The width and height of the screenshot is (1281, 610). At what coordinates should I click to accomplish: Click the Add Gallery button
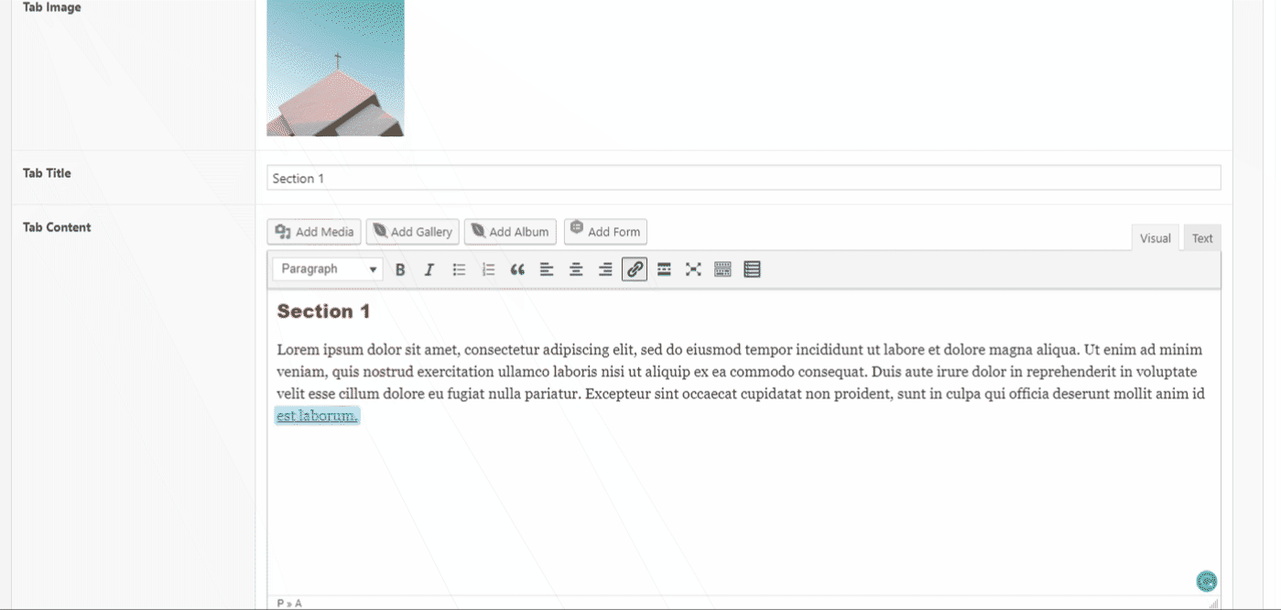tap(412, 232)
